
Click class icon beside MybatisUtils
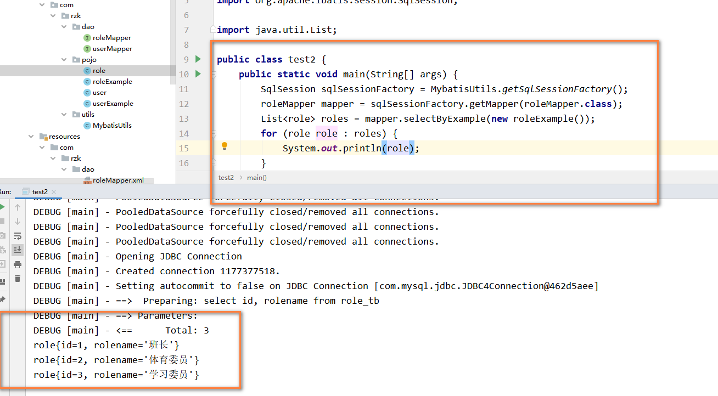87,126
